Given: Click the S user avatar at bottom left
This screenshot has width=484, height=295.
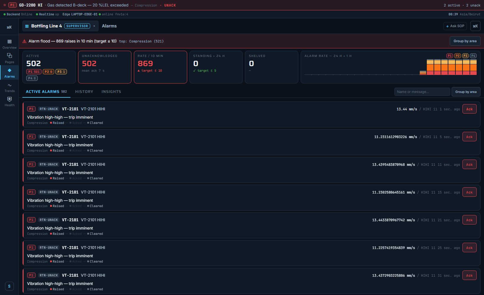Looking at the screenshot, I should pyautogui.click(x=9, y=286).
